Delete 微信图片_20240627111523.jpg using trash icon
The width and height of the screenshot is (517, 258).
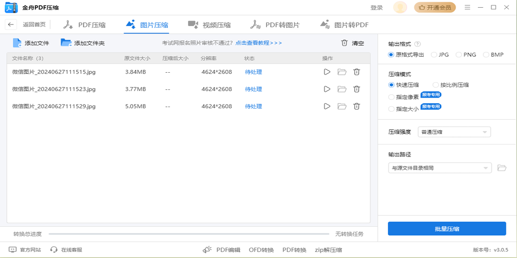click(357, 89)
